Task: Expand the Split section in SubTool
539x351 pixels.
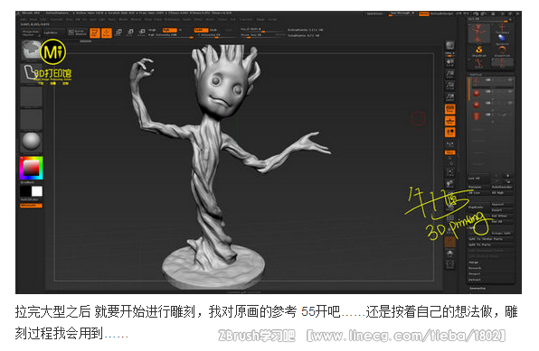Action: (x=474, y=227)
